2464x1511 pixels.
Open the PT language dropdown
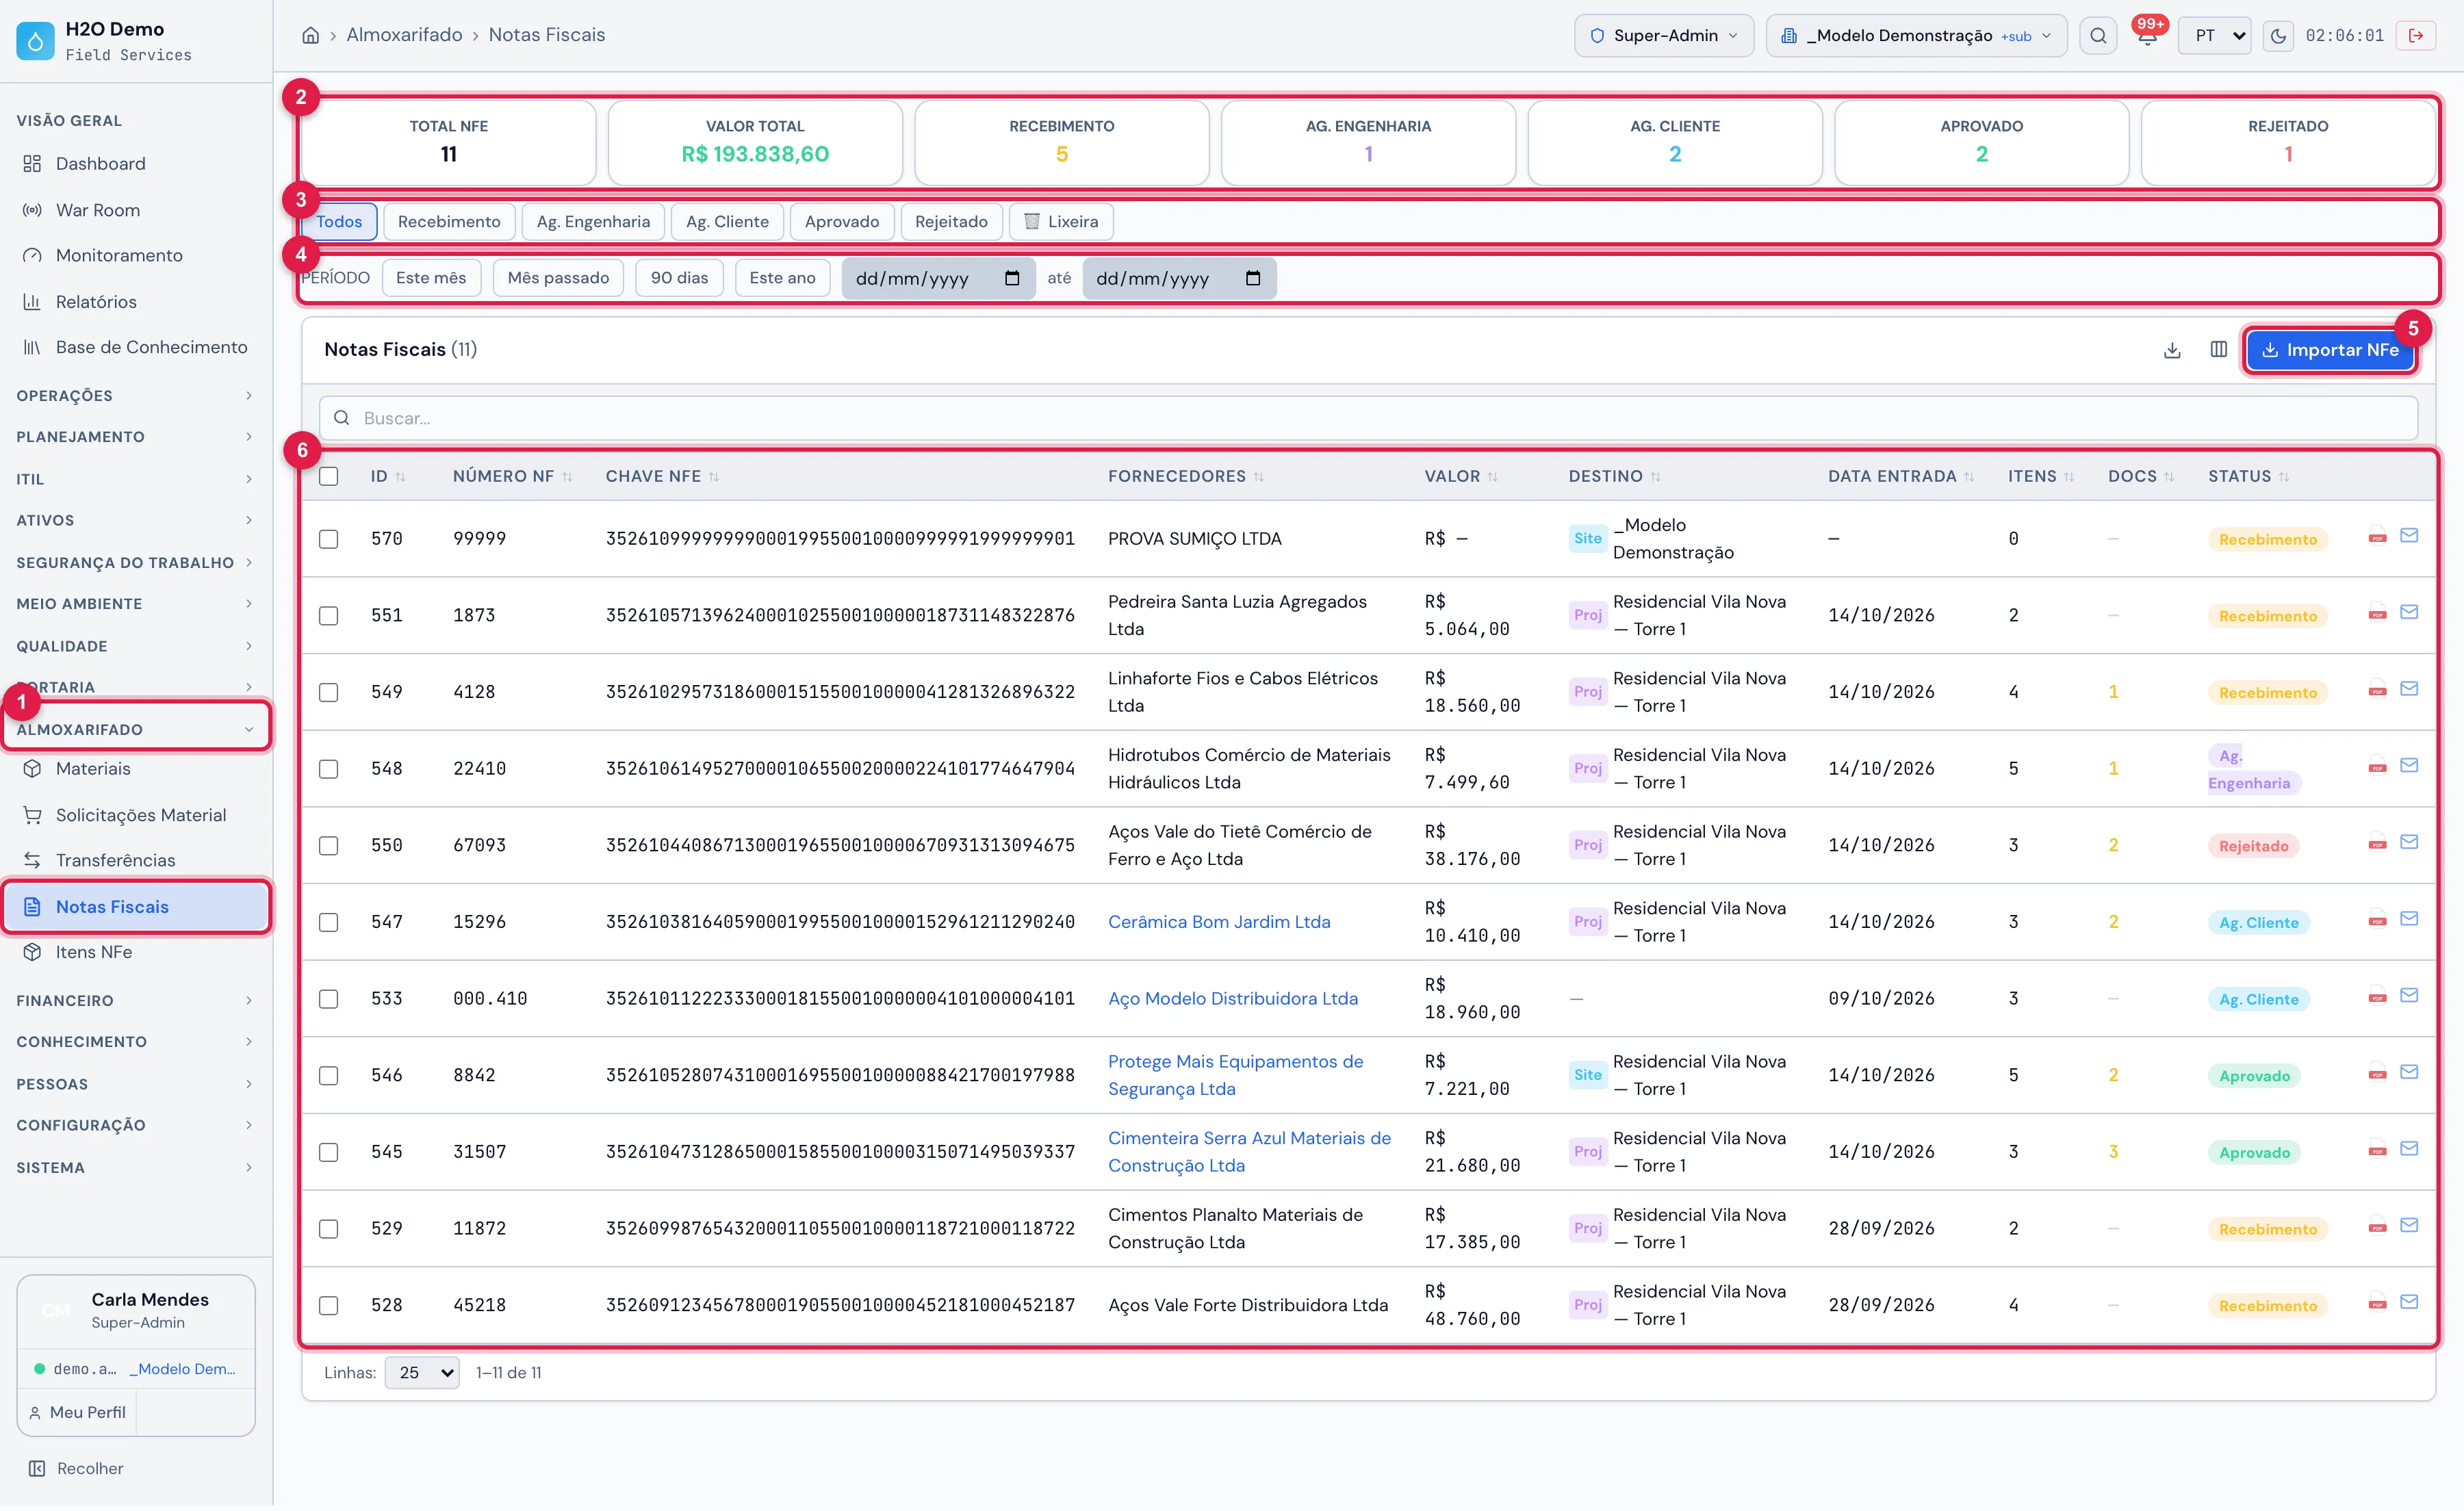pyautogui.click(x=2214, y=35)
